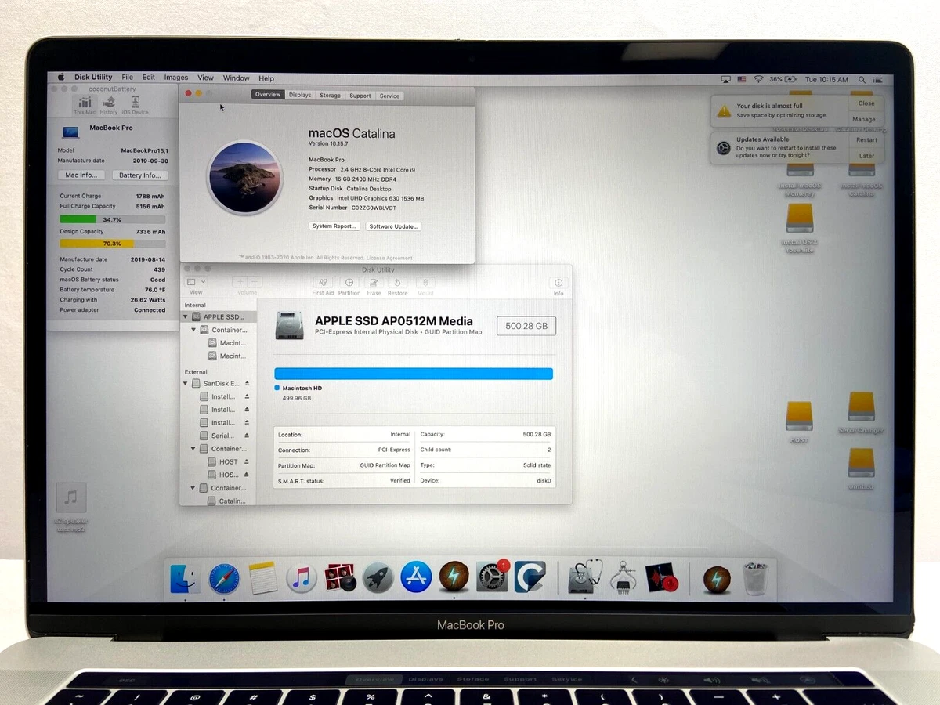940x705 pixels.
Task: Open System Preferences with update badge
Action: (x=493, y=577)
